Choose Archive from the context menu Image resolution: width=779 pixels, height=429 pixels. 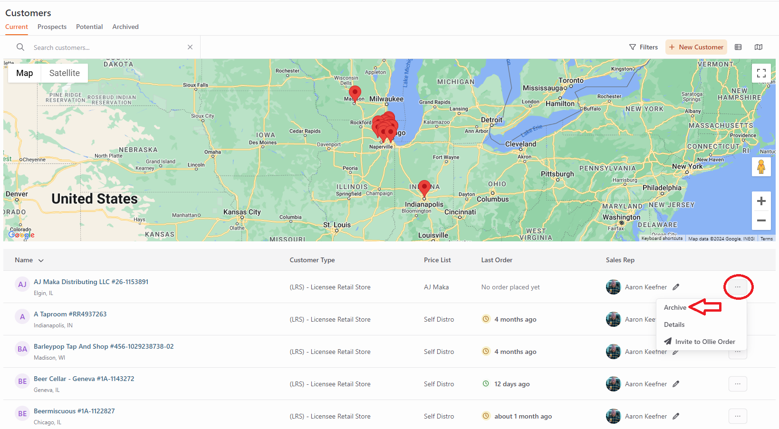[x=675, y=307]
